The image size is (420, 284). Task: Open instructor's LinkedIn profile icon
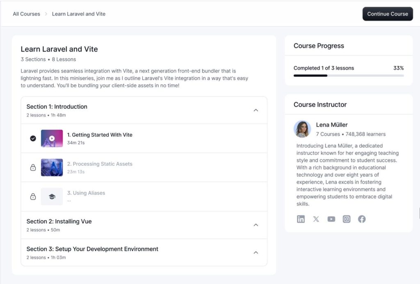click(x=301, y=219)
